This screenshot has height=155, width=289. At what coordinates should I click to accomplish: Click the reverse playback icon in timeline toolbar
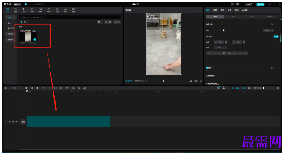[x=61, y=88]
